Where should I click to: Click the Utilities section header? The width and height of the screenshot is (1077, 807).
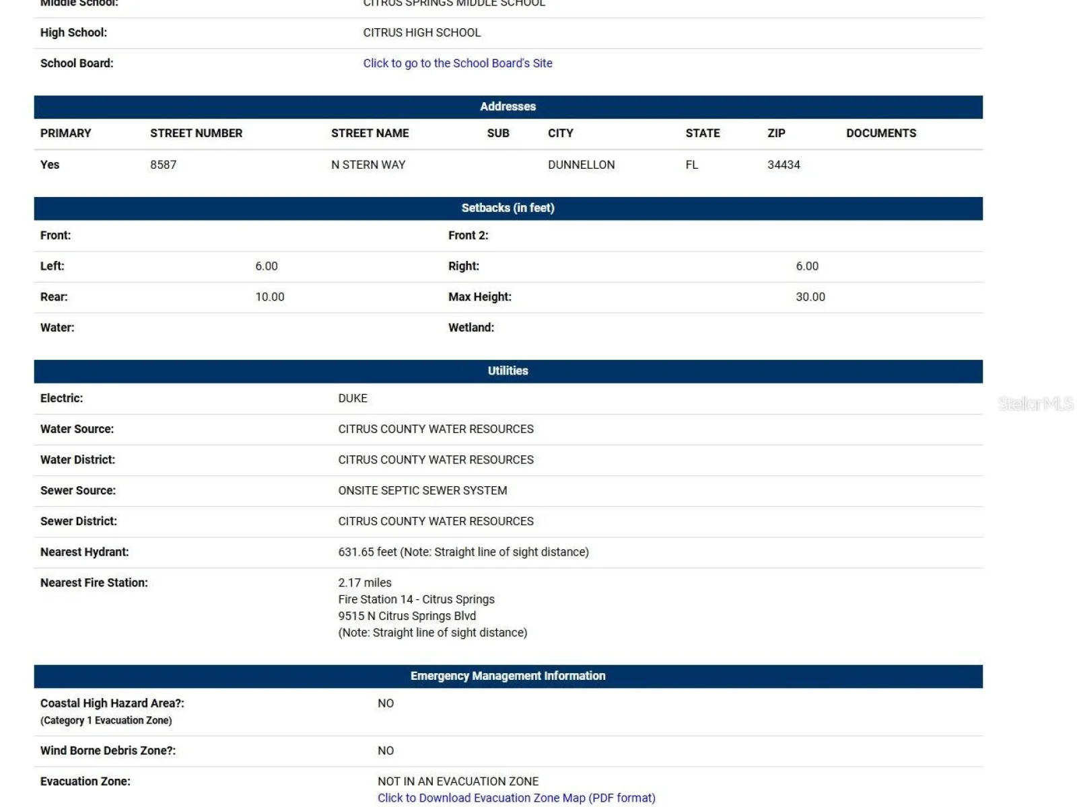pos(508,371)
